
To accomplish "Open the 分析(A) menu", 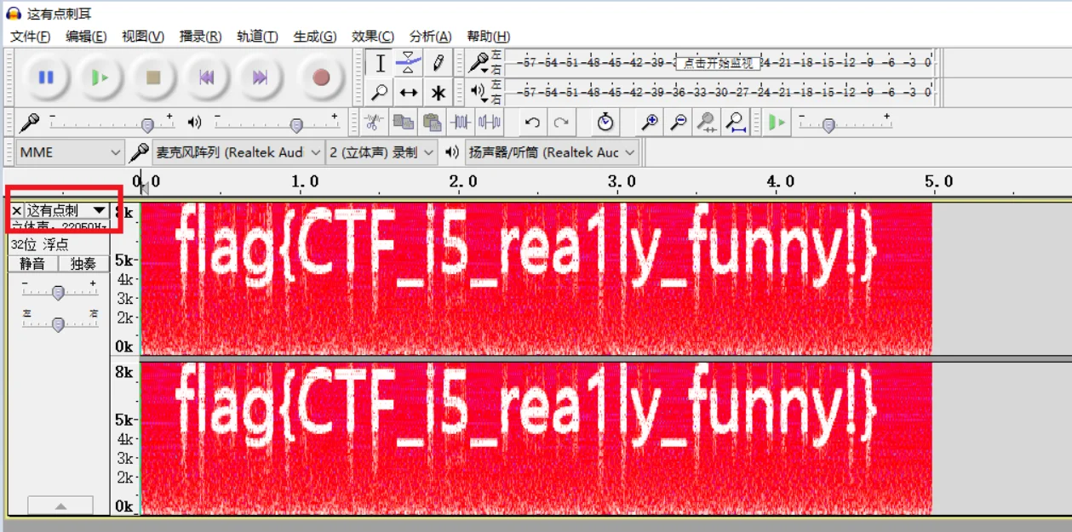I will click(430, 36).
